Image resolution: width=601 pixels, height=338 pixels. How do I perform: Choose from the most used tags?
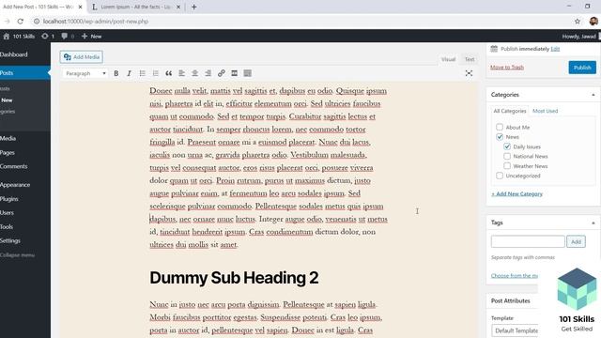point(515,275)
